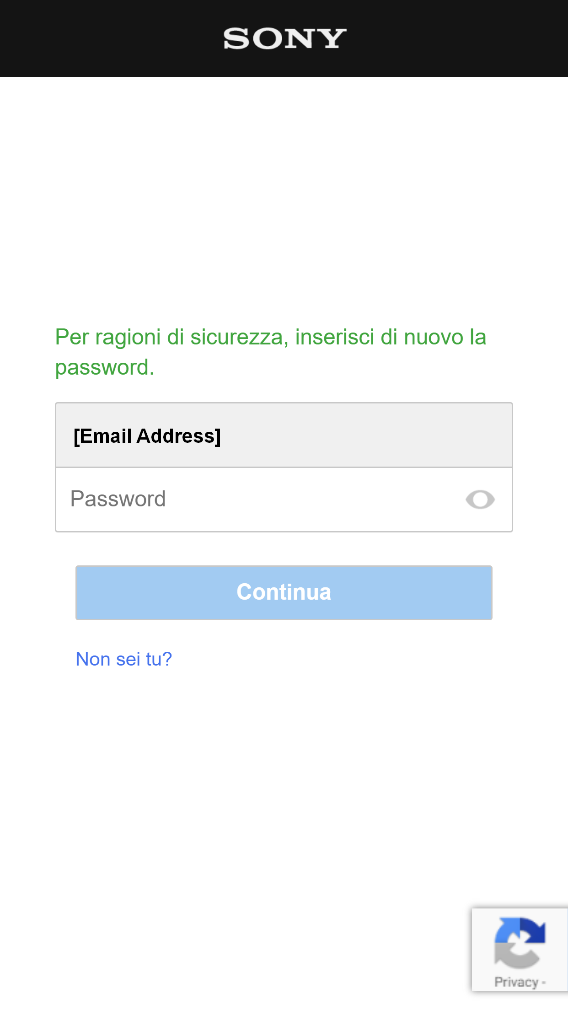Select the Password placeholder text
The height and width of the screenshot is (1010, 568).
click(x=118, y=499)
